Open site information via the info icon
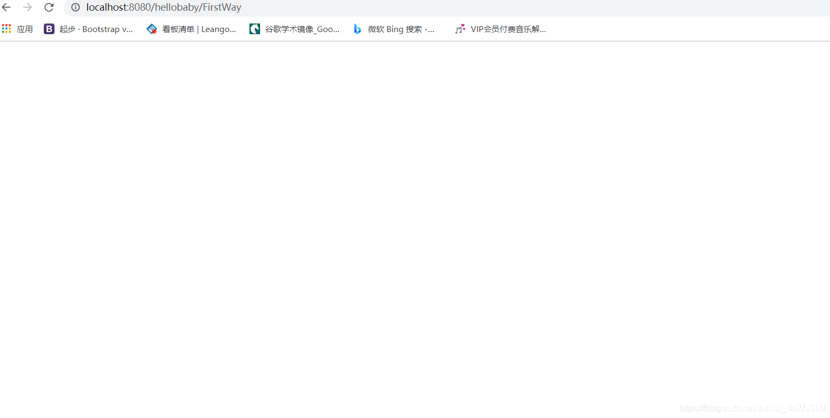This screenshot has width=830, height=418. (x=75, y=7)
